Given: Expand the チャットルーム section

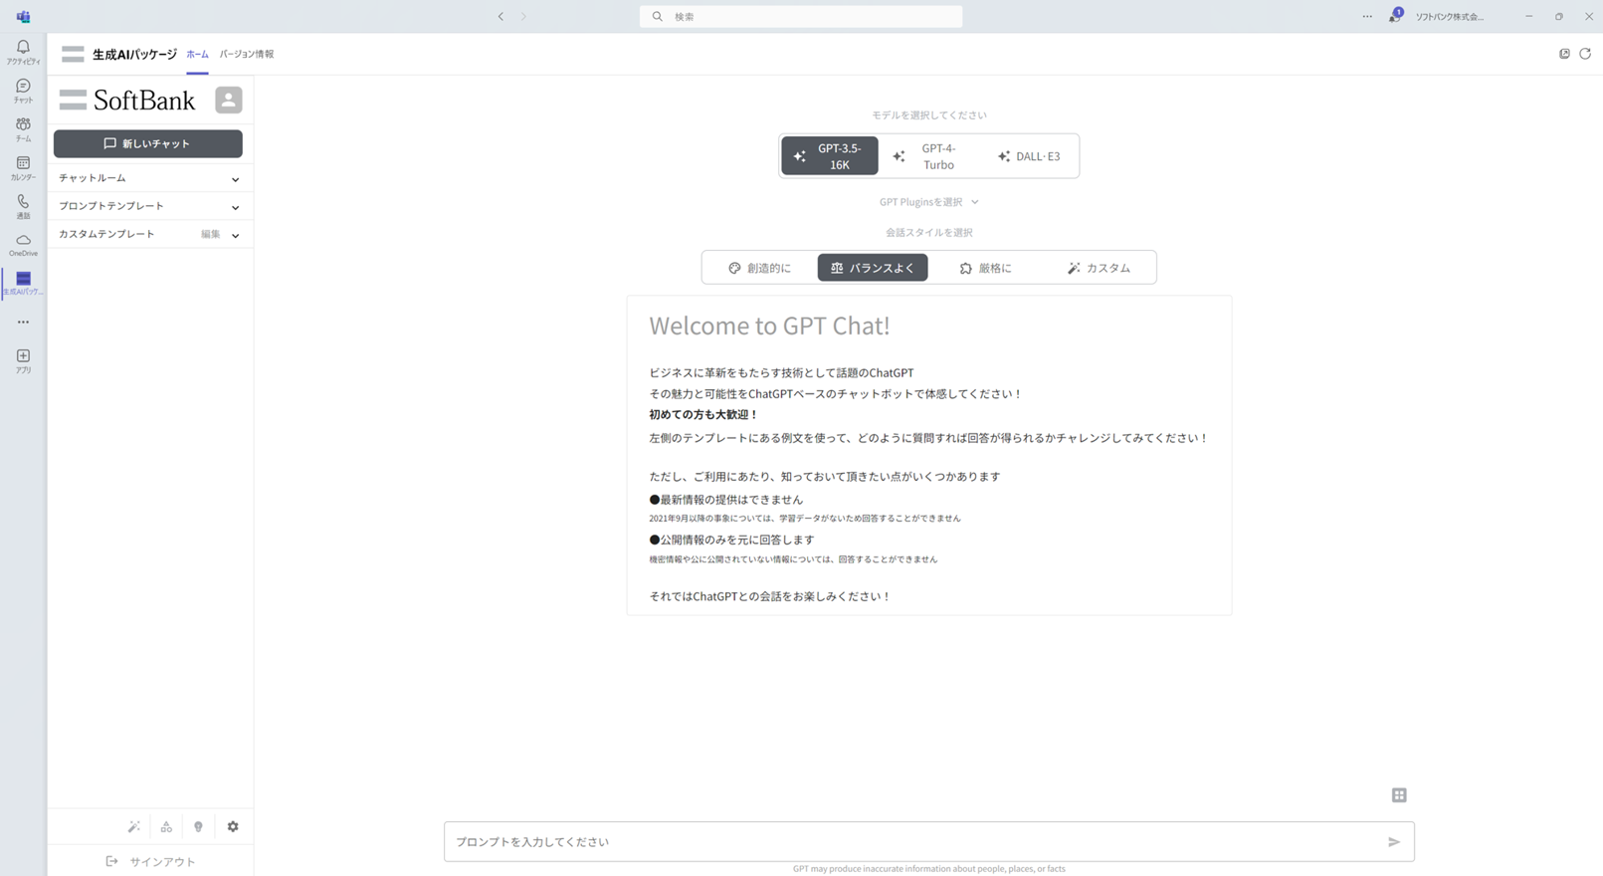Looking at the screenshot, I should [x=149, y=178].
